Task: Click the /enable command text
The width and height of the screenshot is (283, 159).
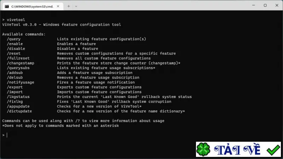Action: click(15, 44)
